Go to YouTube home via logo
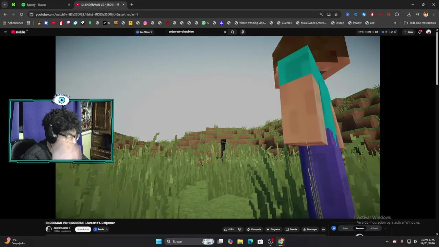439x247 pixels. (18, 32)
